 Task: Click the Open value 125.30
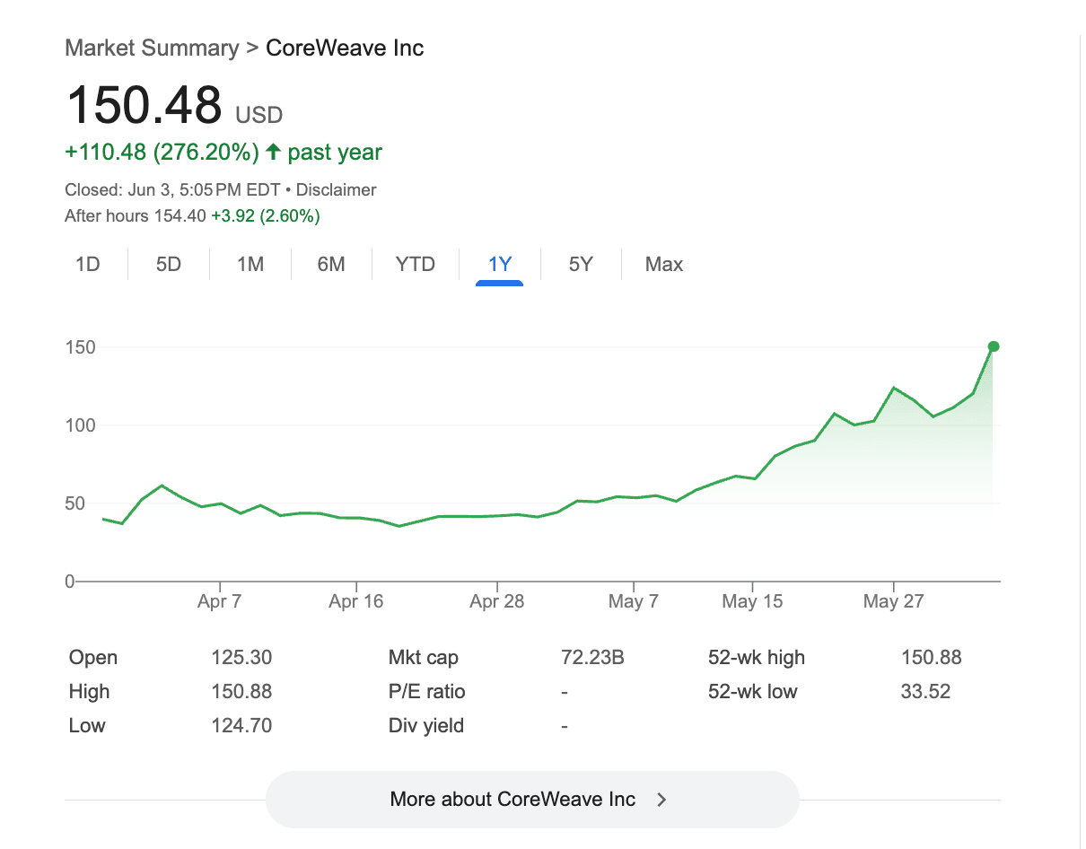click(x=241, y=658)
